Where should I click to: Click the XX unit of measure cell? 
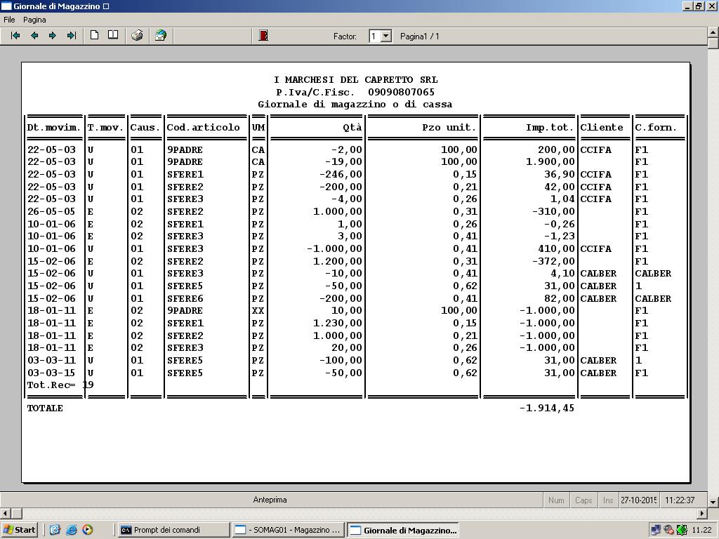(258, 311)
